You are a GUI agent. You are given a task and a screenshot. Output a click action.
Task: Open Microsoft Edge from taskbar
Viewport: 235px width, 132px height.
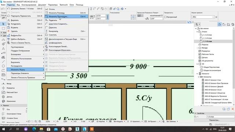pyautogui.click(x=34, y=129)
